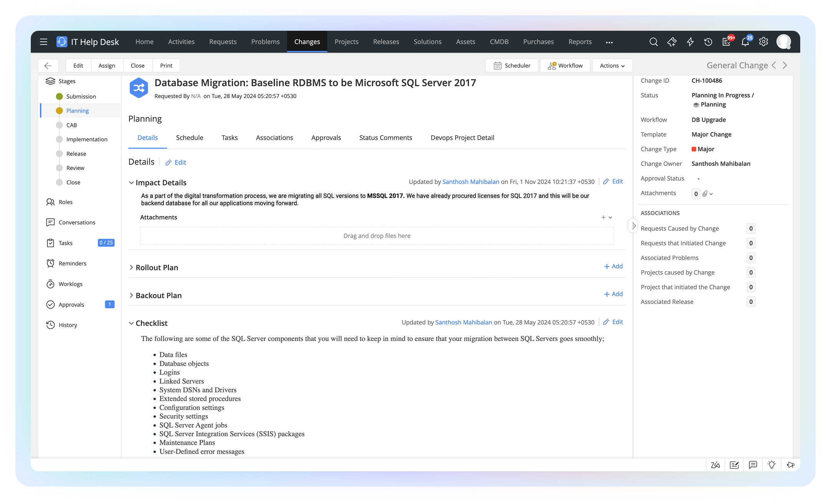Open the recent history clock icon

708,42
